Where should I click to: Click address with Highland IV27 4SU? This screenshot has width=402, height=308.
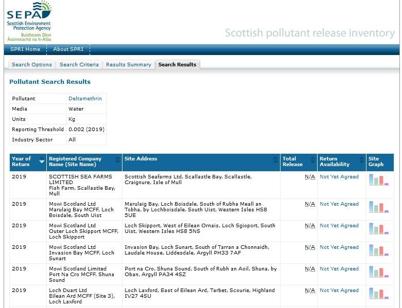200,293
